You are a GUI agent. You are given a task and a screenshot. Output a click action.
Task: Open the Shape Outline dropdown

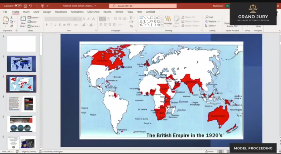pyautogui.click(x=191, y=22)
